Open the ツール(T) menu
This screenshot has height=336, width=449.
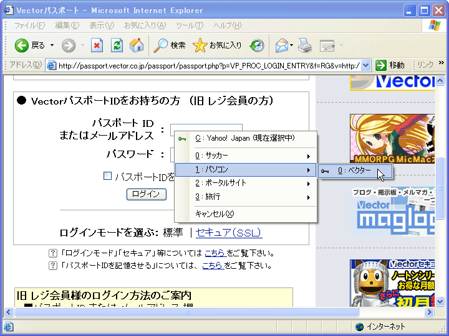point(190,26)
